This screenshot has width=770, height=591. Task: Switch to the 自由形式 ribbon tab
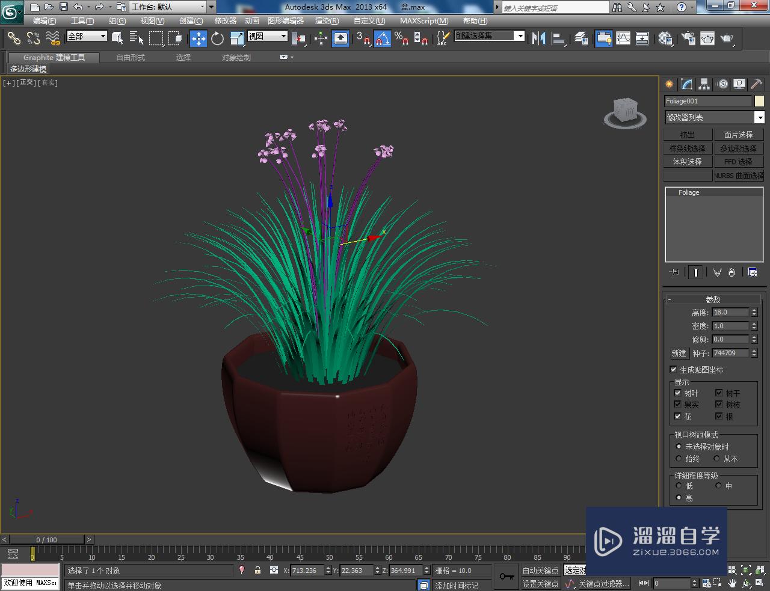(130, 57)
